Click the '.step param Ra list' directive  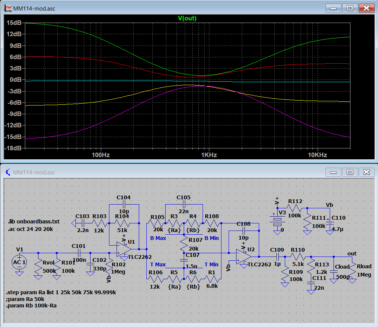point(61,292)
